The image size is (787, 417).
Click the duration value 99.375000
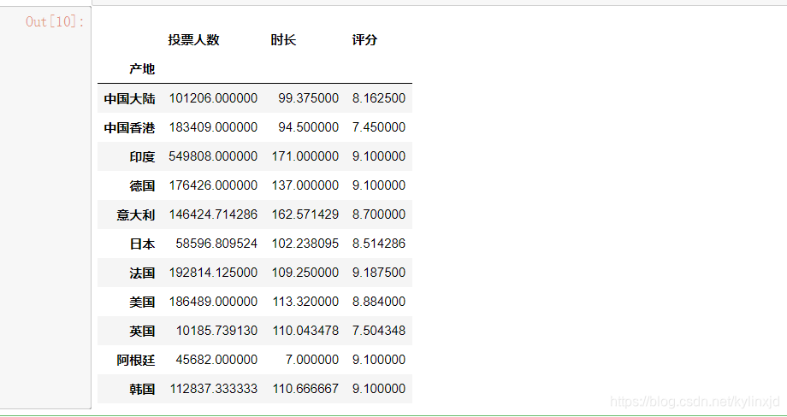[x=309, y=98]
